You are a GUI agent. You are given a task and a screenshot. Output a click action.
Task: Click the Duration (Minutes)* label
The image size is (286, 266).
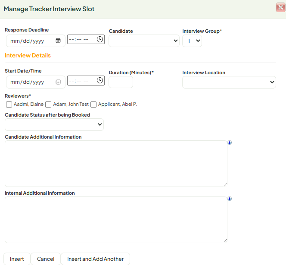coord(131,73)
